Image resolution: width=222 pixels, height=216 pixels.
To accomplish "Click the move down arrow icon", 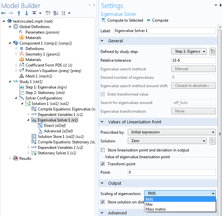I will [26, 13].
